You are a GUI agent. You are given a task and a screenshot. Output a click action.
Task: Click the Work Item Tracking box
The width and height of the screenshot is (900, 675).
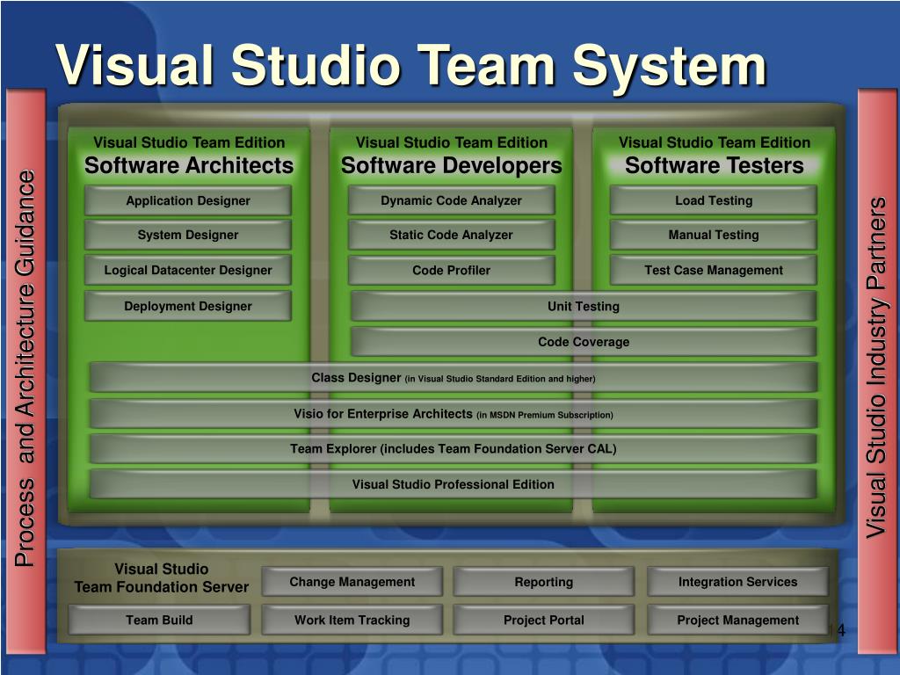(352, 620)
